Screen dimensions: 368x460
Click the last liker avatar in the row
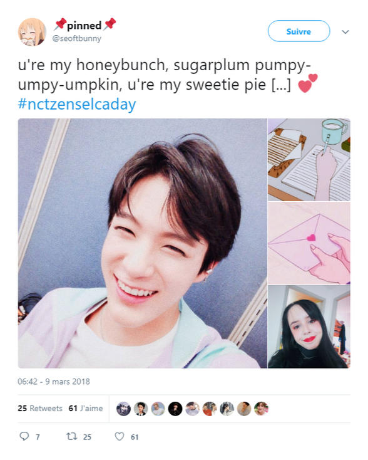[x=262, y=409]
